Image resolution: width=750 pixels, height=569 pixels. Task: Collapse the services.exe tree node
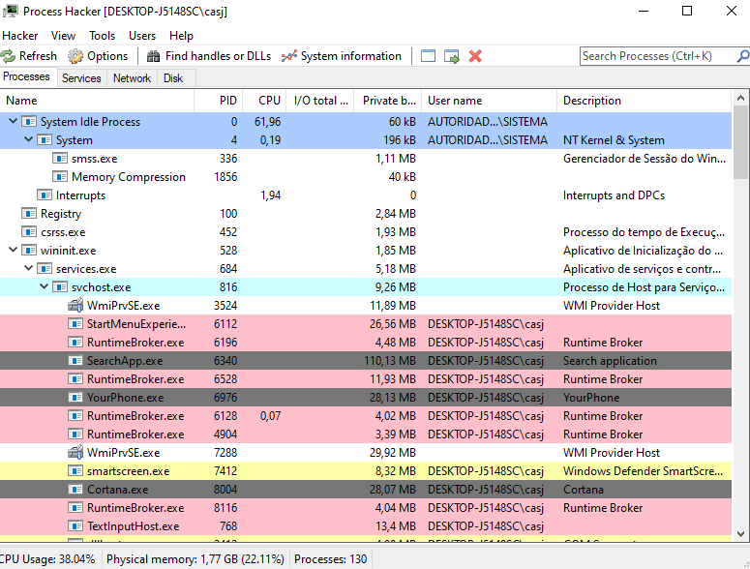(x=28, y=268)
